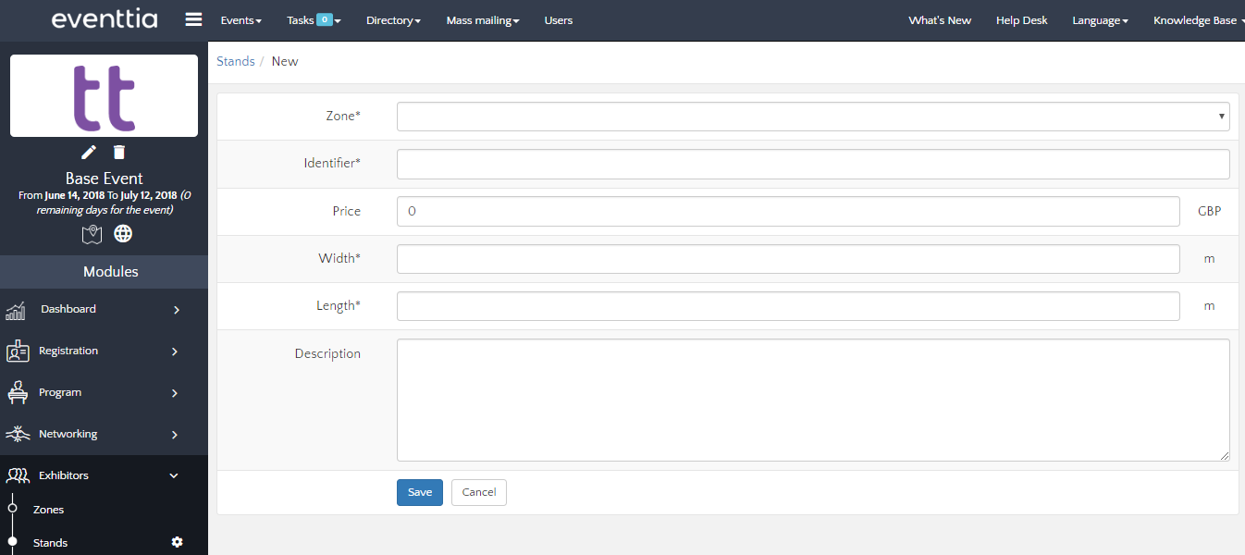Click the Exhibitors people icon
The width and height of the screenshot is (1245, 555).
(18, 475)
